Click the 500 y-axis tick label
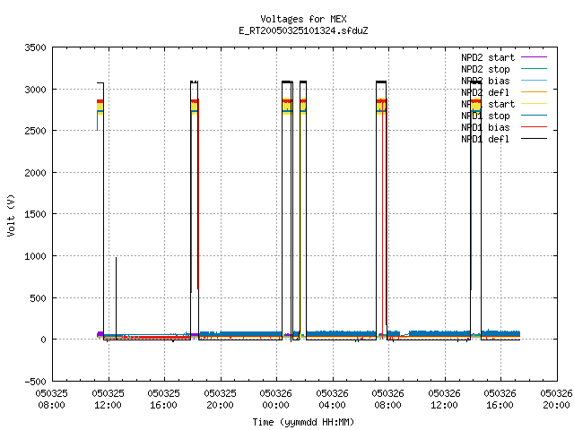The height and width of the screenshot is (430, 574). pos(39,298)
